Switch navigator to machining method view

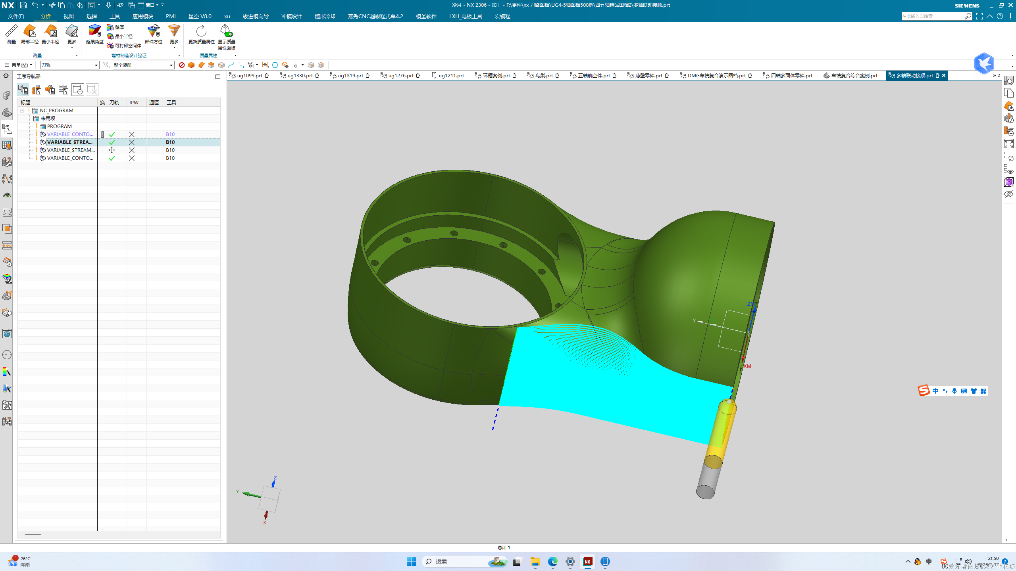pyautogui.click(x=63, y=90)
